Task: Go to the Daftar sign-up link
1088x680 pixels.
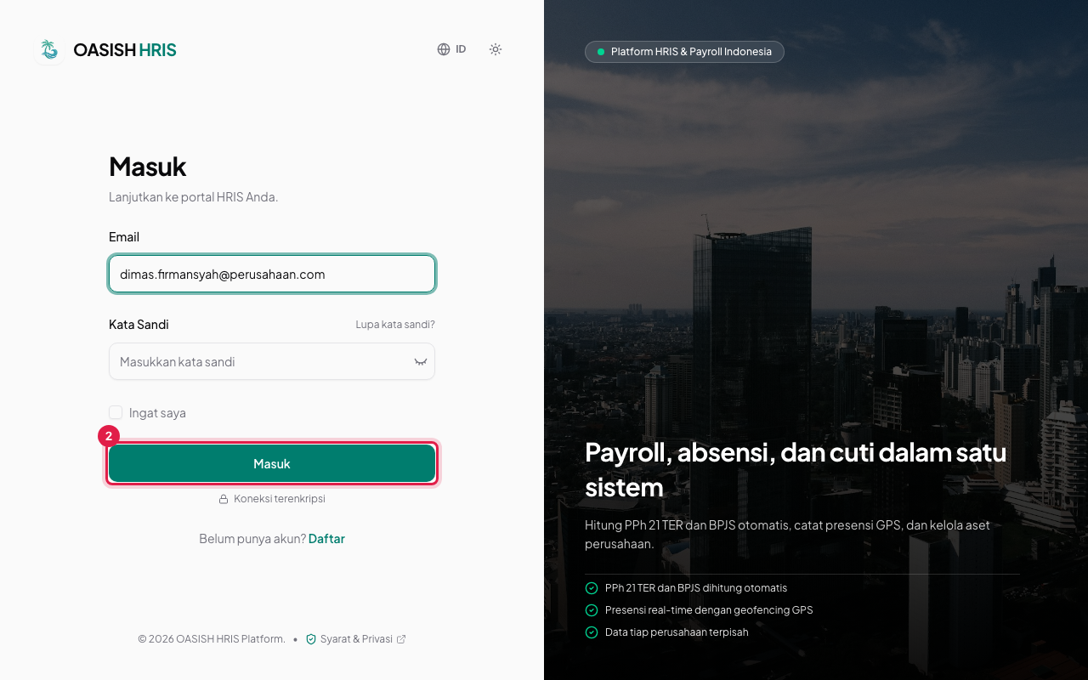Action: 326,539
